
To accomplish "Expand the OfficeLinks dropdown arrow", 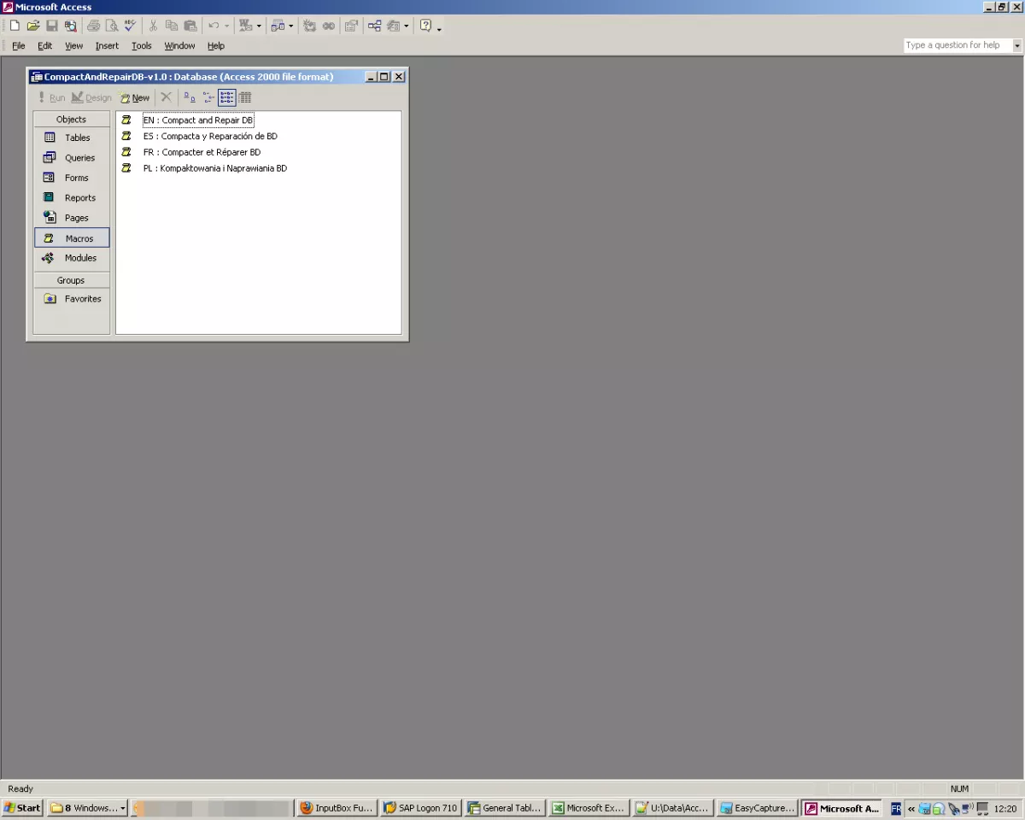I will (259, 26).
